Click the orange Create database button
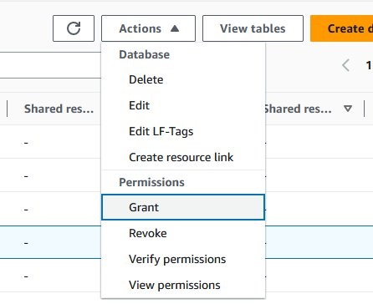373x304 pixels. point(342,28)
